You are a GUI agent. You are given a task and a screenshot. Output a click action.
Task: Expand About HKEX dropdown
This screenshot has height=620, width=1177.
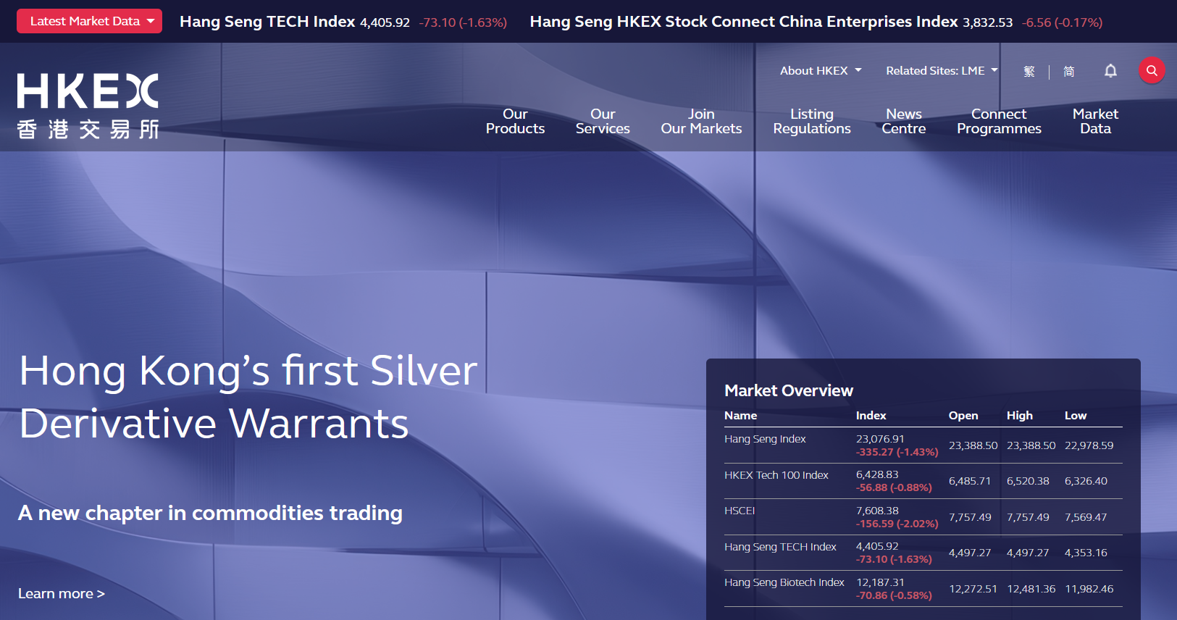tap(821, 70)
